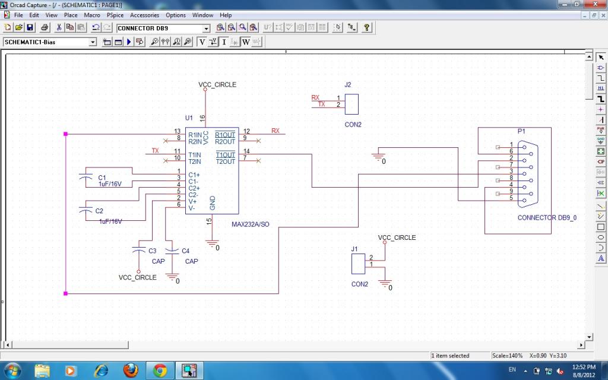608x380 pixels.
Task: Open the CONNECTOR DB9 part dropdown
Action: (207, 28)
